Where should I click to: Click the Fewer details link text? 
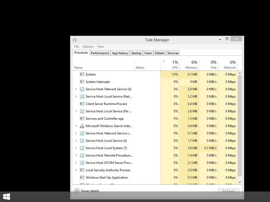pyautogui.click(x=90, y=191)
